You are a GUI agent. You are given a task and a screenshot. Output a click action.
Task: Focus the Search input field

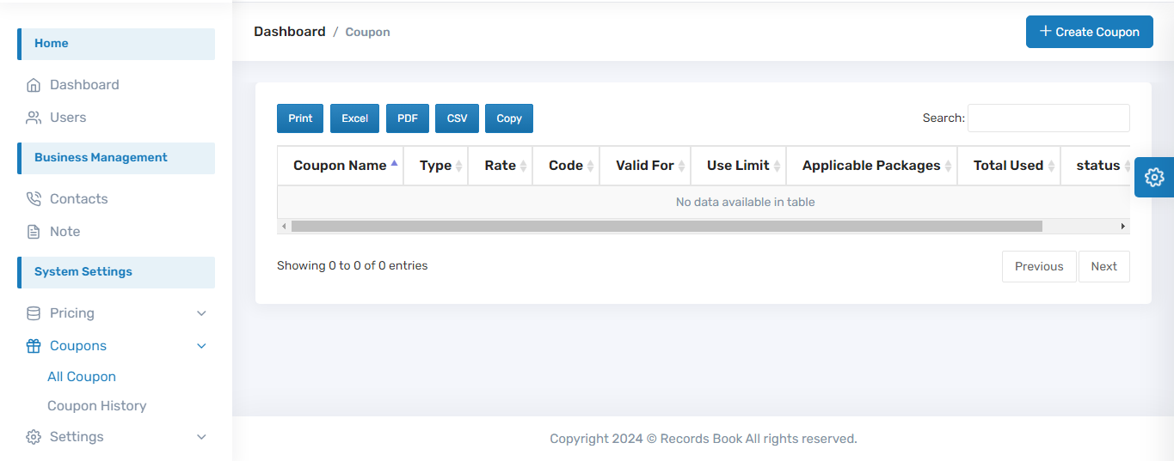[x=1048, y=118]
